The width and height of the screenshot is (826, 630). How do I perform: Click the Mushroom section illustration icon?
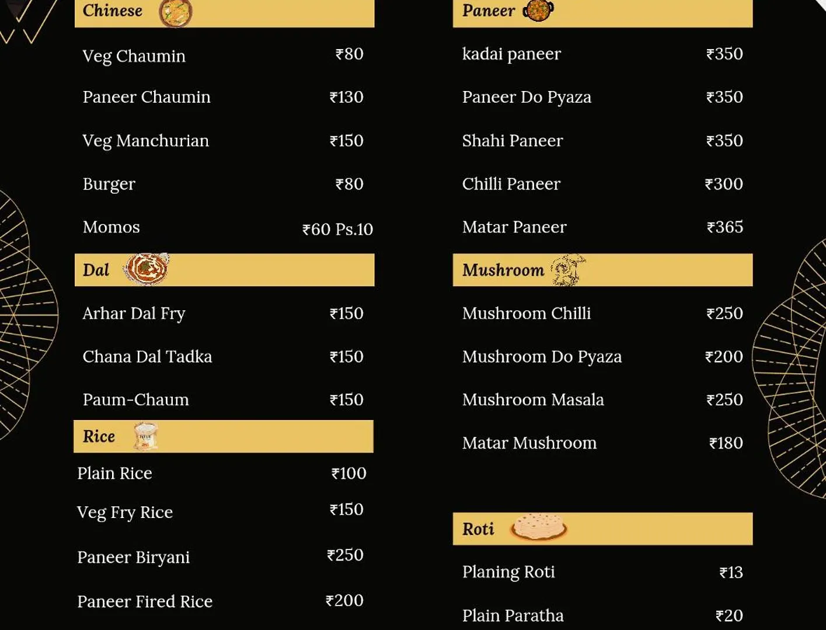tap(567, 270)
